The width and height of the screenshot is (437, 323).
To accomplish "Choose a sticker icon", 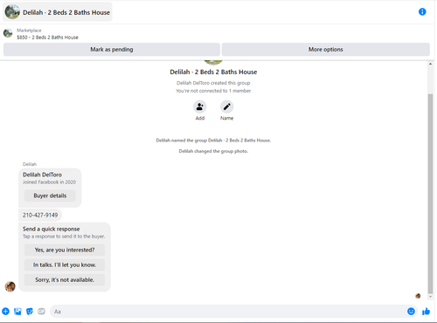I will [30, 312].
